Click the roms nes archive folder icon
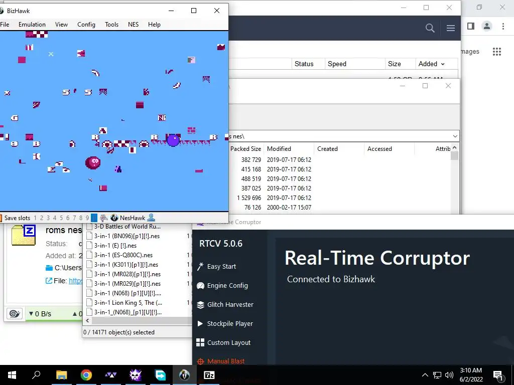 (23, 235)
